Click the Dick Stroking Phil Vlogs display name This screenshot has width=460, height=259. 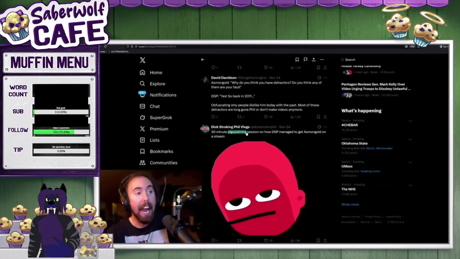(230, 127)
